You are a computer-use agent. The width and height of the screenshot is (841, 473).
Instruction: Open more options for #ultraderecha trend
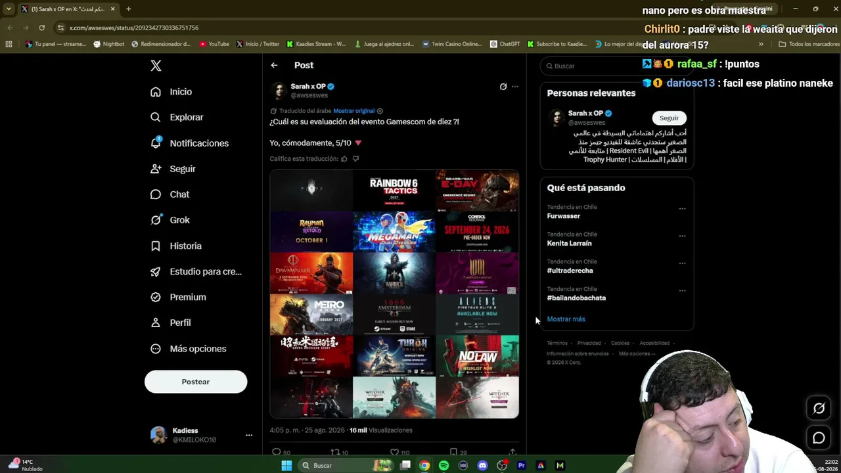coord(682,263)
